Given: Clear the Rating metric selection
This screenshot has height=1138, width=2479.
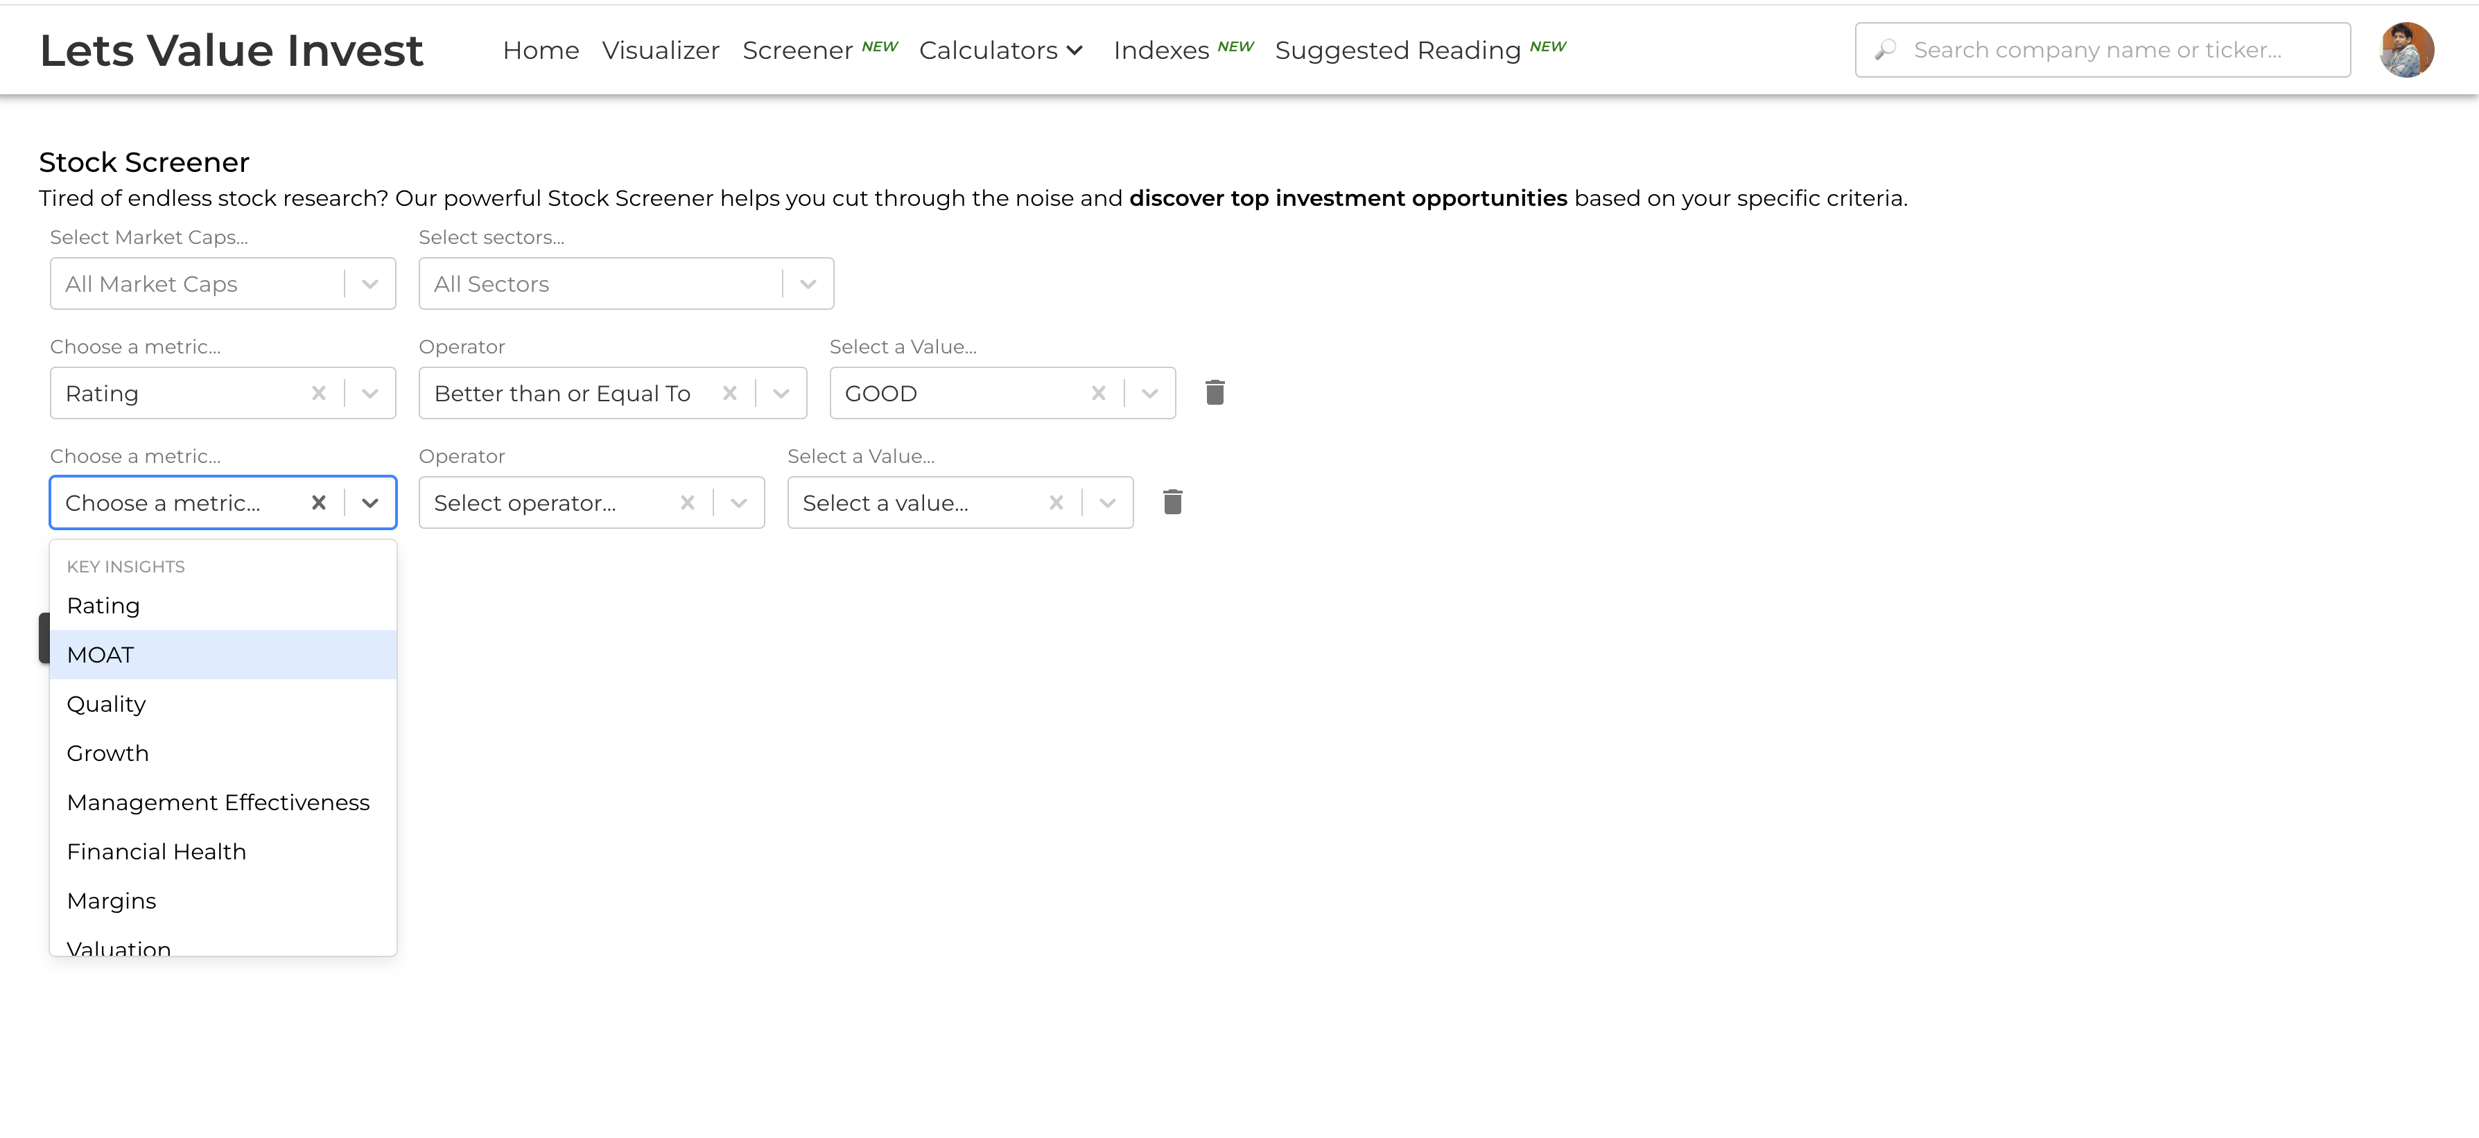Looking at the screenshot, I should pos(318,392).
